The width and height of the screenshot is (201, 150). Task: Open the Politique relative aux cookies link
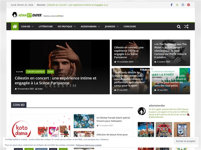(89, 145)
